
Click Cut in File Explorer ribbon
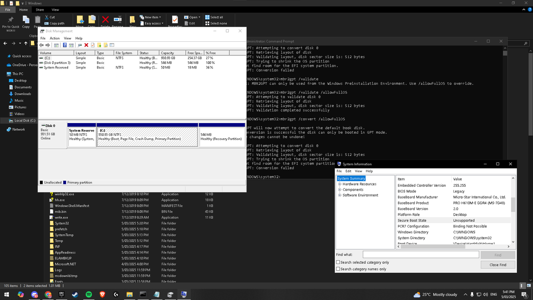coord(49,17)
